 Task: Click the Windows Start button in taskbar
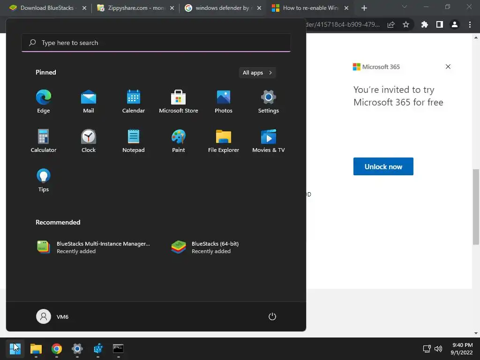(15, 349)
